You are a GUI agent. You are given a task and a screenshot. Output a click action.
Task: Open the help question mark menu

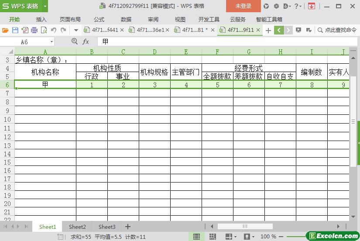tap(298, 6)
